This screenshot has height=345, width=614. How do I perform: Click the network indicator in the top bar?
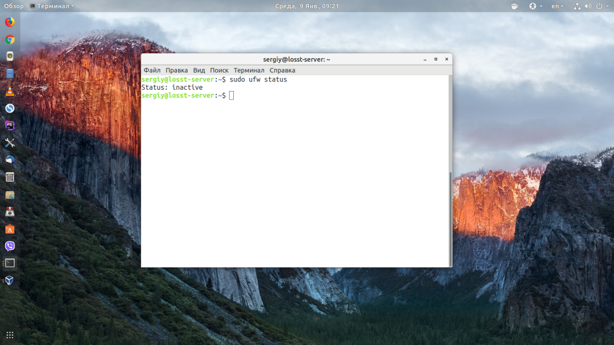(x=577, y=7)
